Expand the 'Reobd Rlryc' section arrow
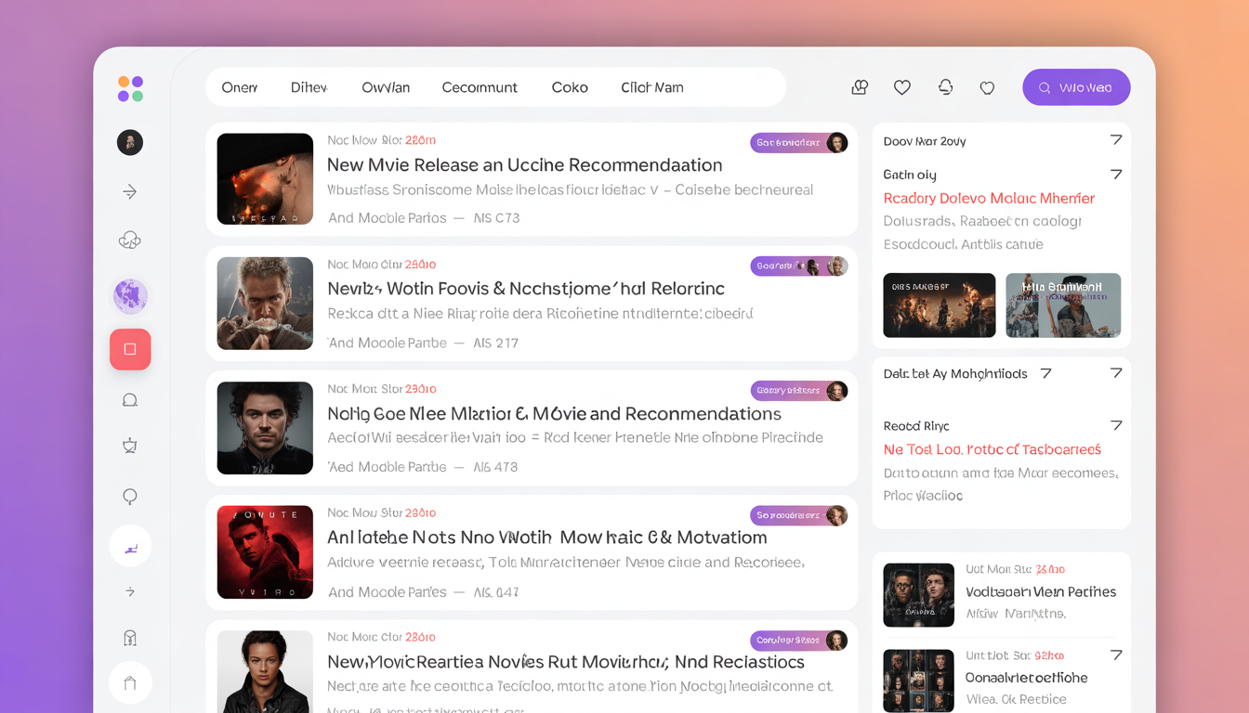The height and width of the screenshot is (713, 1249). pos(1116,425)
